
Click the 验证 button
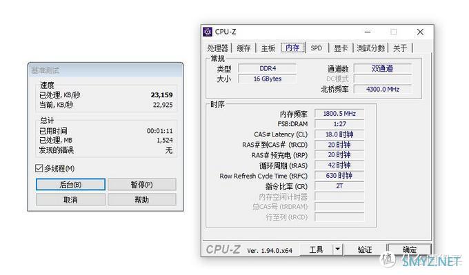365,249
